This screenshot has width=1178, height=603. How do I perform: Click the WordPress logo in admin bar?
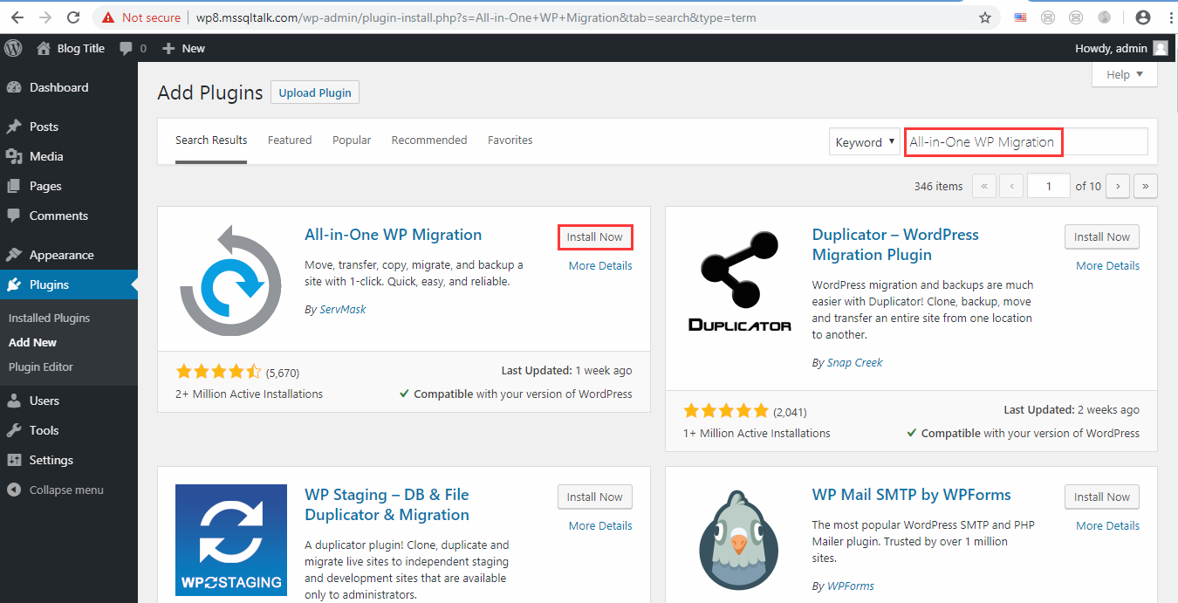(13, 48)
